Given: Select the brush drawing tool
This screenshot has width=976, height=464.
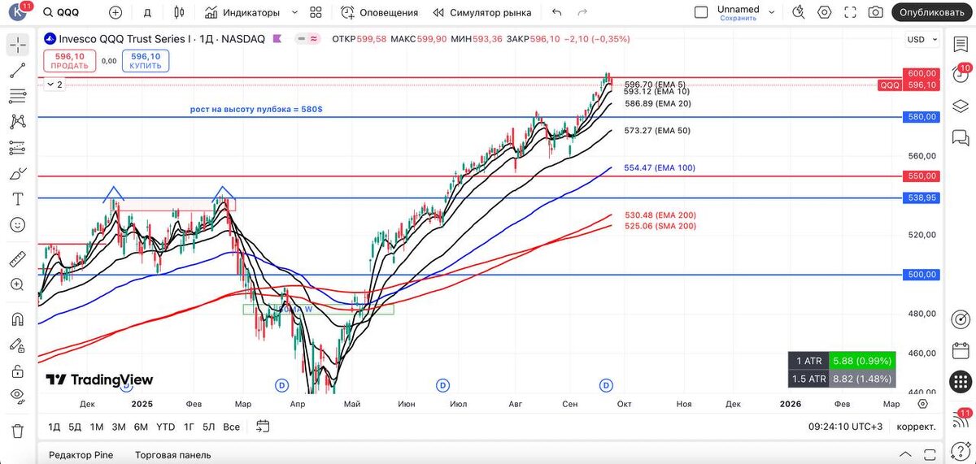Looking at the screenshot, I should (17, 173).
